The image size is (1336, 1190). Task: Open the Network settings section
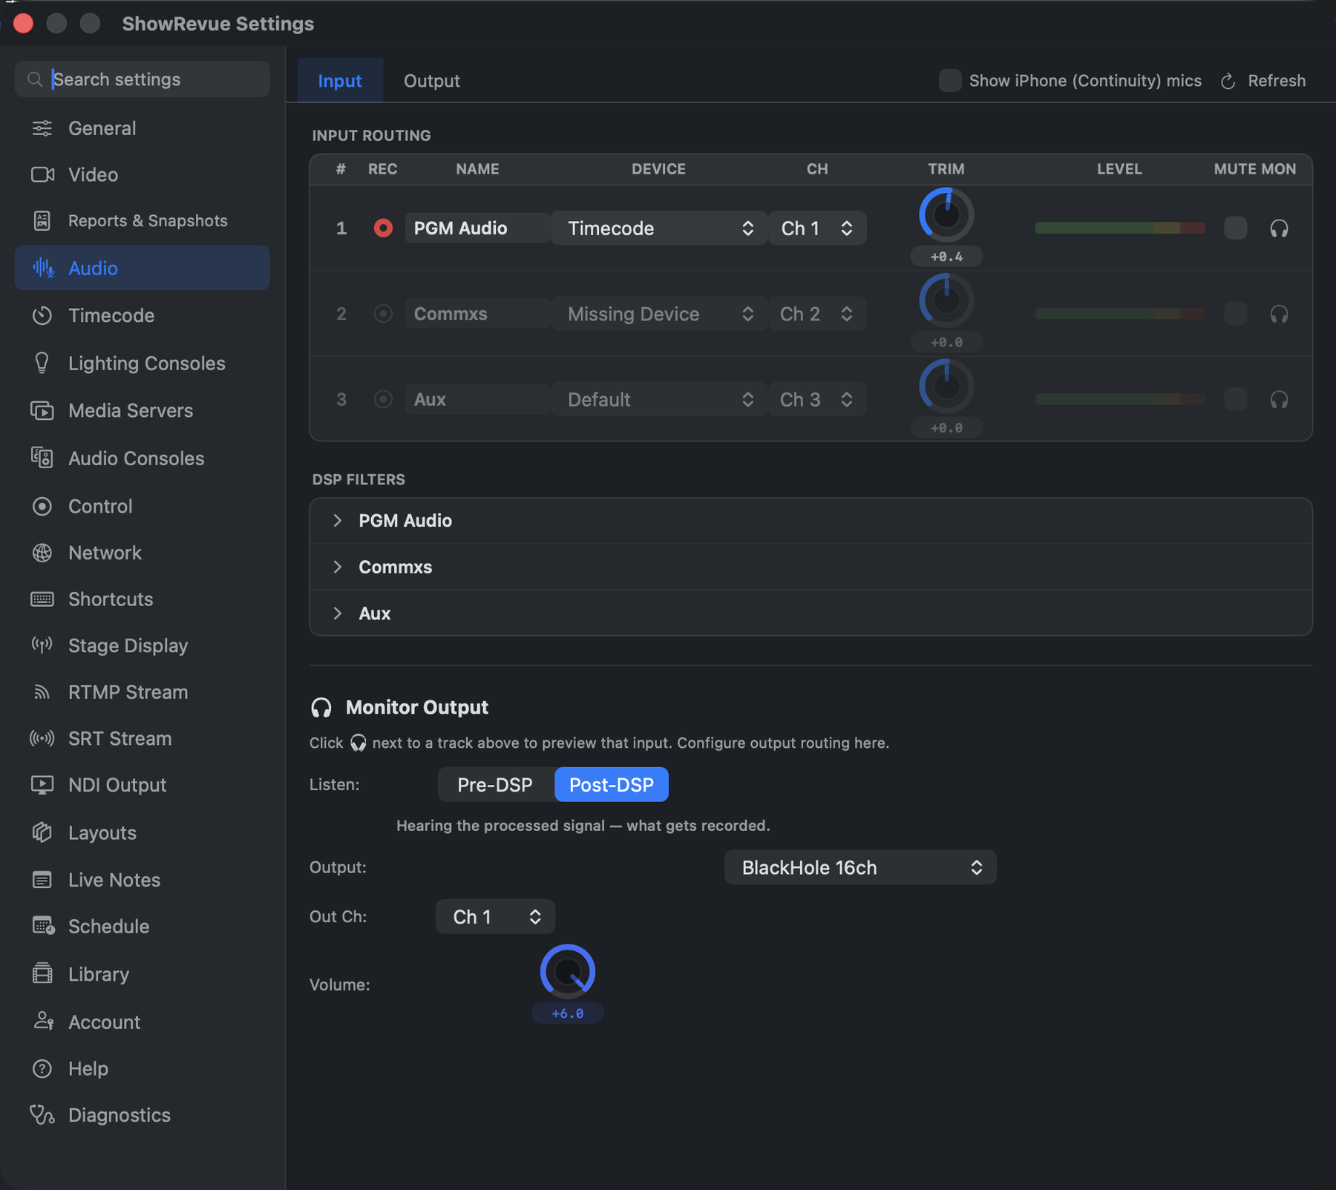click(x=142, y=553)
